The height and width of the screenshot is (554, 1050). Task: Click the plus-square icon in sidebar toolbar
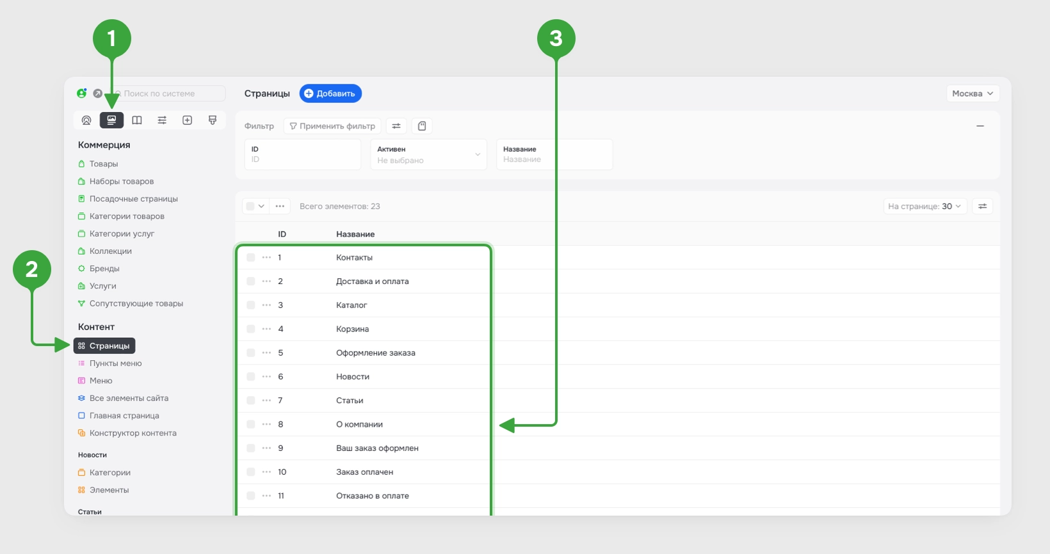click(188, 120)
